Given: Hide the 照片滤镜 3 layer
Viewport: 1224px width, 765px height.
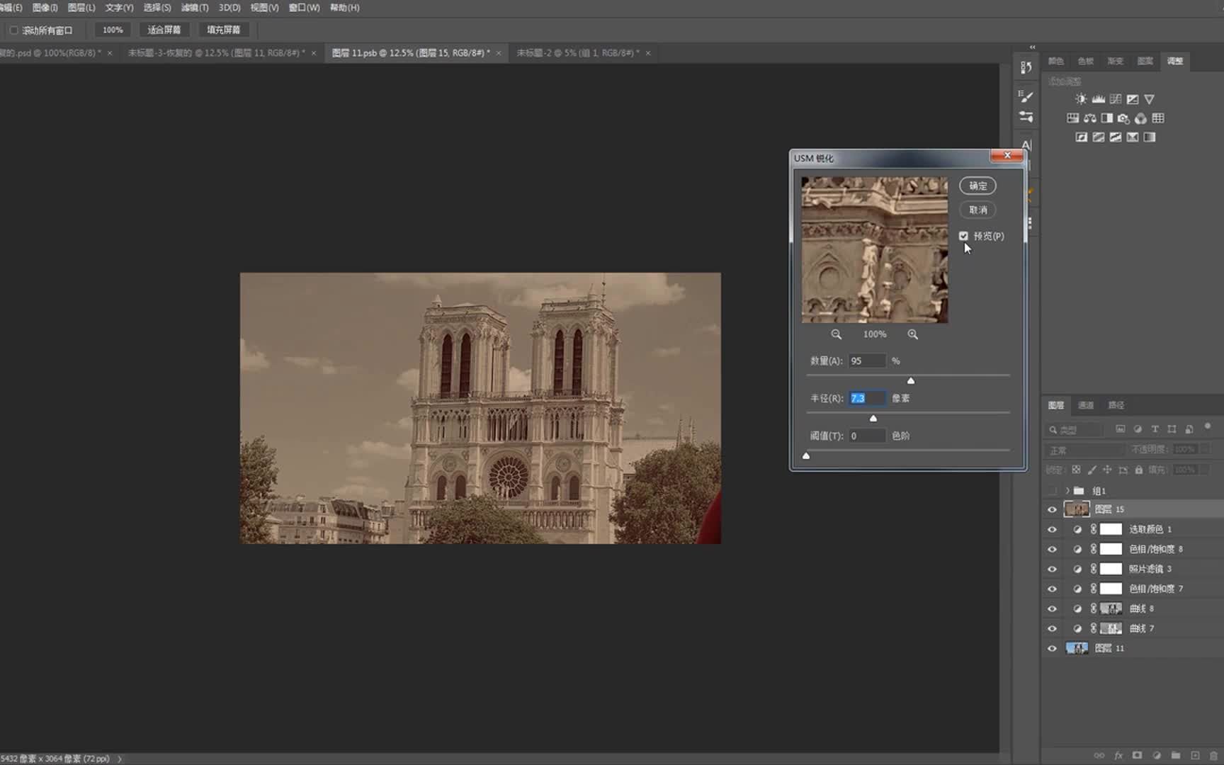Looking at the screenshot, I should pos(1052,569).
